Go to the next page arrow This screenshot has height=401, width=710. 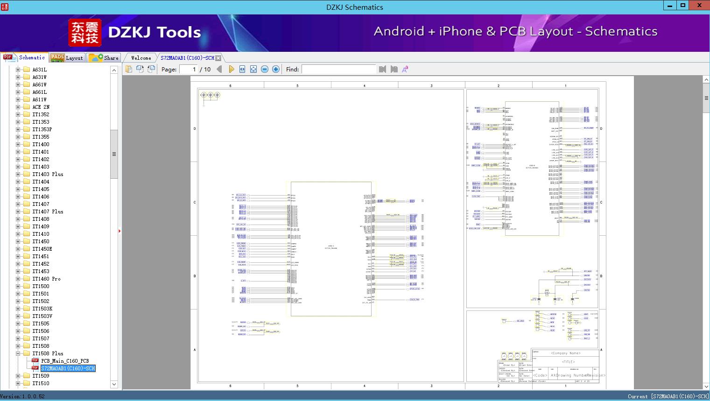[232, 69]
